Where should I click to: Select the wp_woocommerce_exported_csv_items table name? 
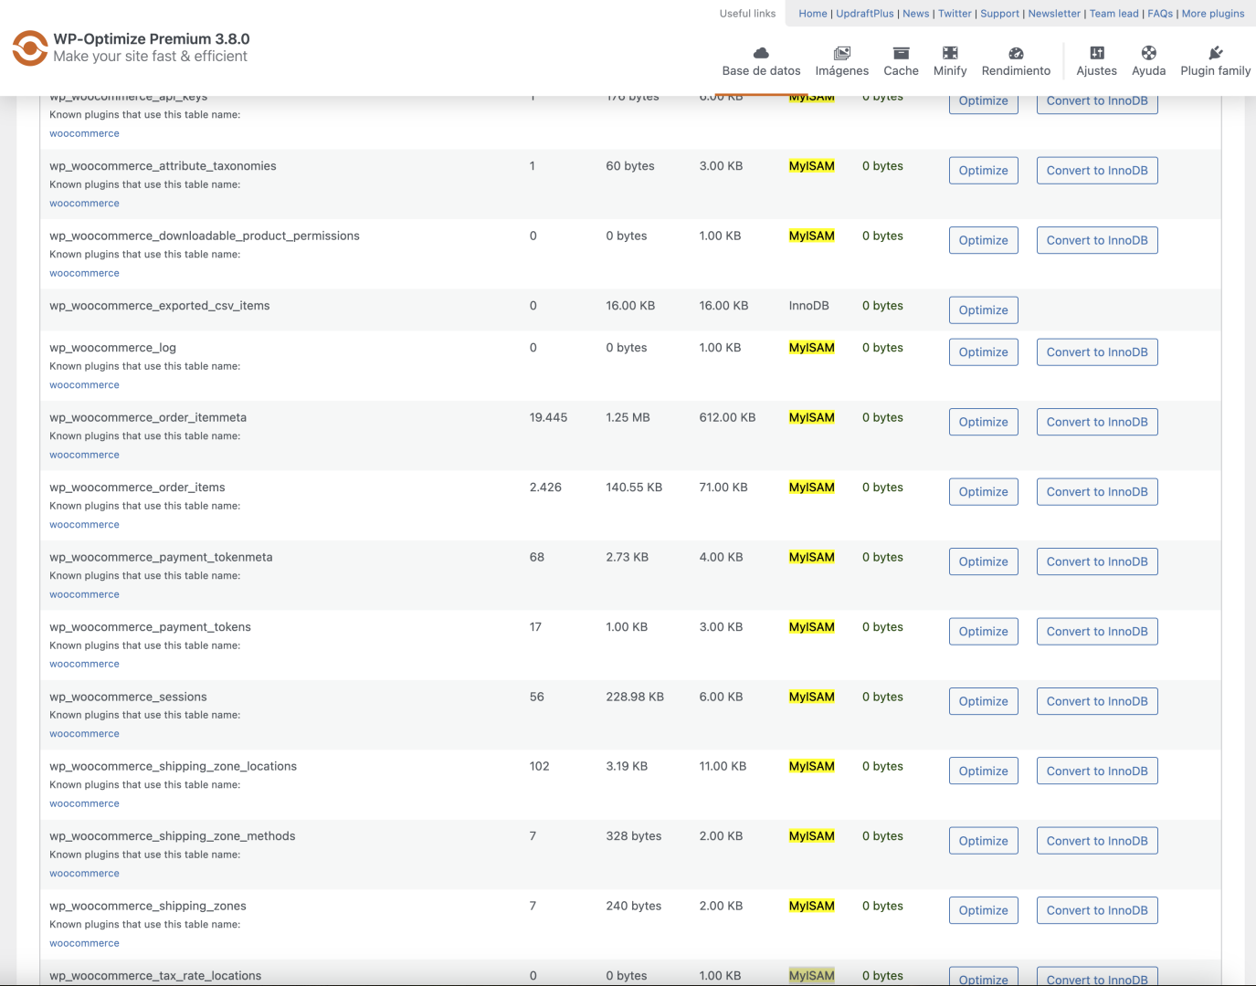point(160,306)
